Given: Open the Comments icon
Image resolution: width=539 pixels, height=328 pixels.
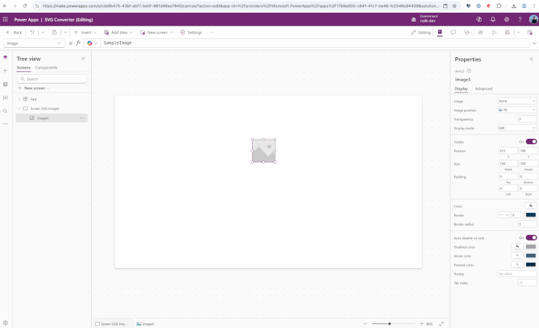Looking at the screenshot, I should [x=453, y=32].
